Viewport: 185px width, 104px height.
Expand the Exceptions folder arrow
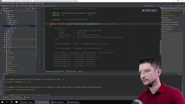click(x=6, y=16)
